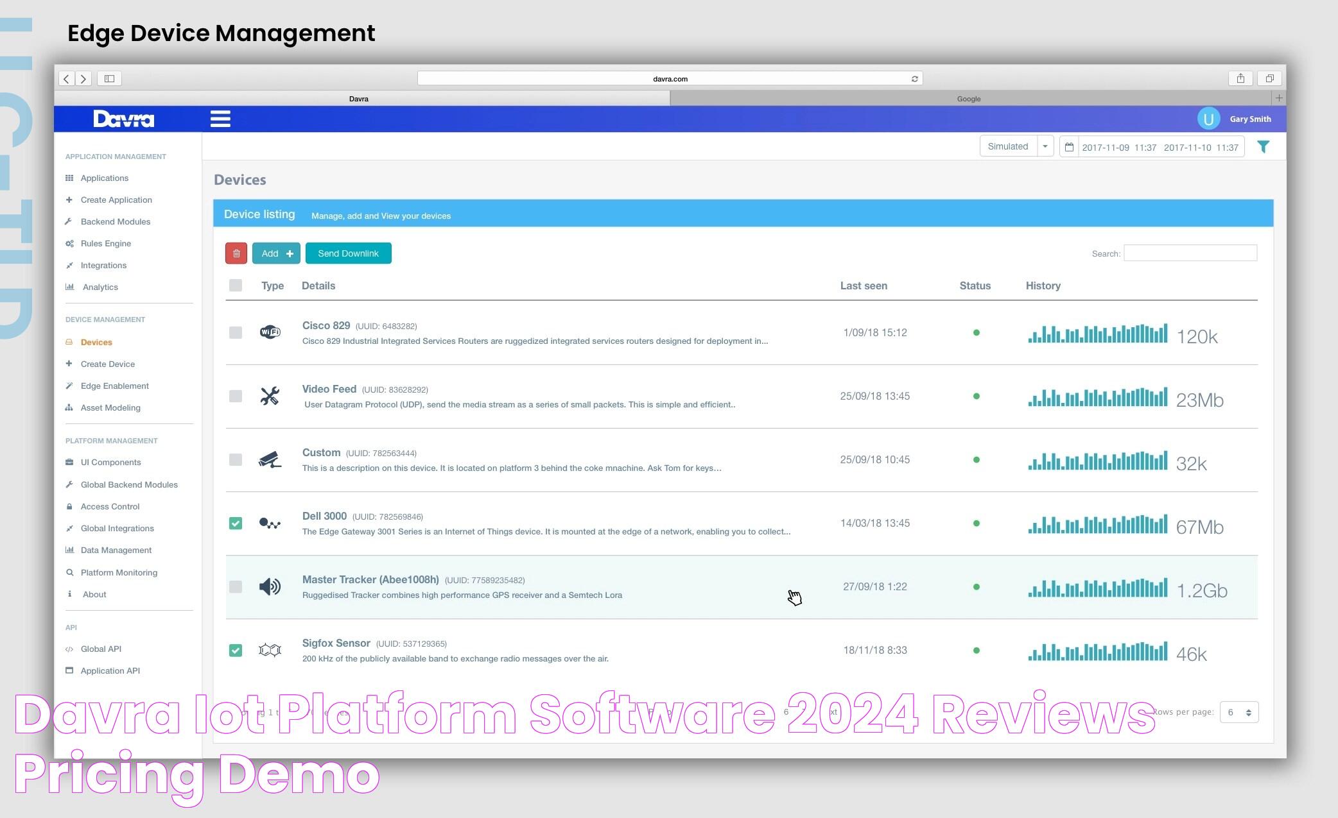Open the Cisco 829 device link
Viewport: 1338px width, 818px height.
[x=326, y=325]
